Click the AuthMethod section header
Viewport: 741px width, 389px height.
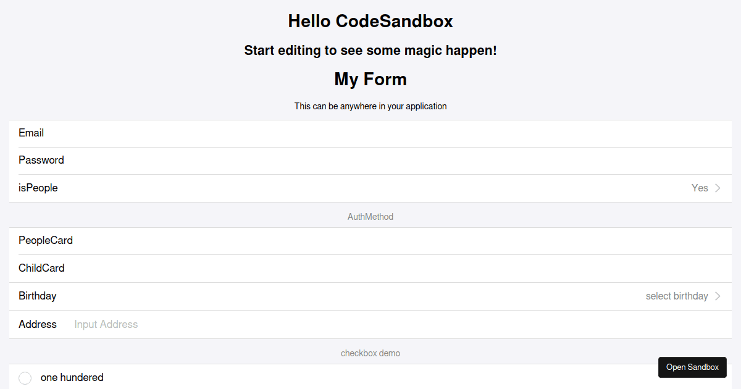[x=371, y=217]
